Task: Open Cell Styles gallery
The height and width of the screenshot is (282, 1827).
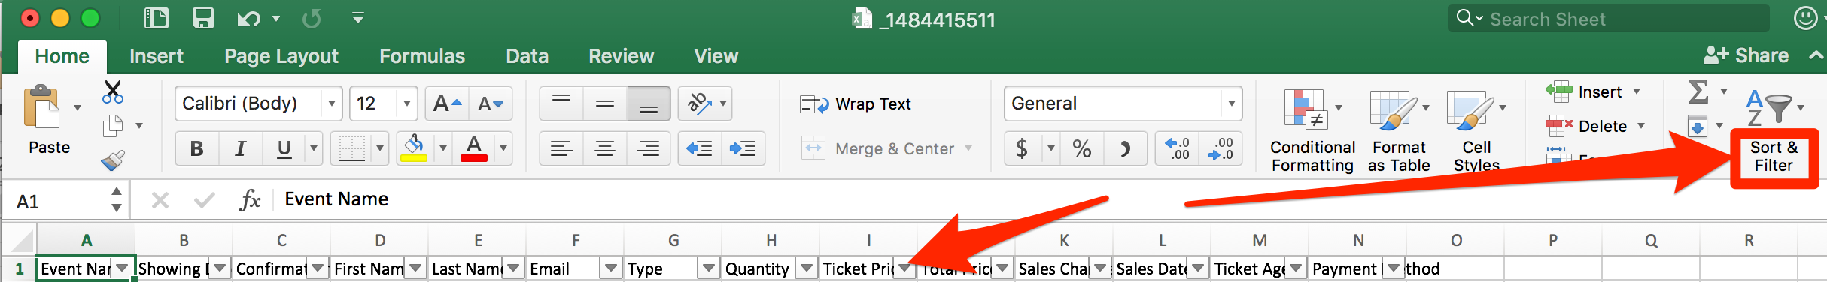Action: point(1476,130)
